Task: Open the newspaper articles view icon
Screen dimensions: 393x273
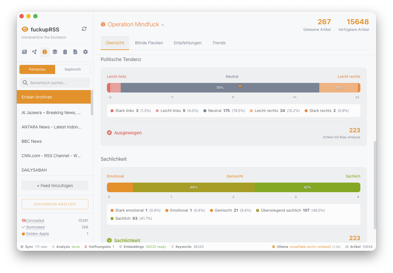Action: pyautogui.click(x=24, y=52)
